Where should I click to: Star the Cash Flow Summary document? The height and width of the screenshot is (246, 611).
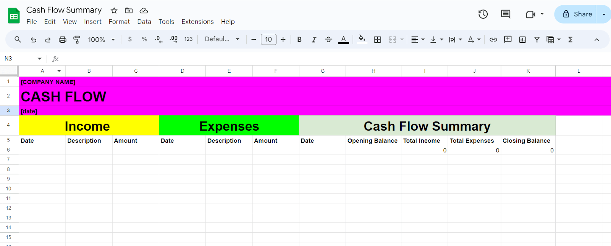pos(114,11)
